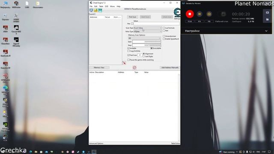Open File Explorer from the taskbar
Screen dimensions: 274x154
pyautogui.click(x=36, y=152)
